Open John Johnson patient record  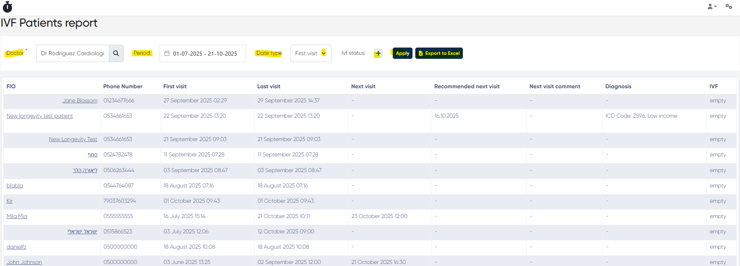[x=24, y=262]
